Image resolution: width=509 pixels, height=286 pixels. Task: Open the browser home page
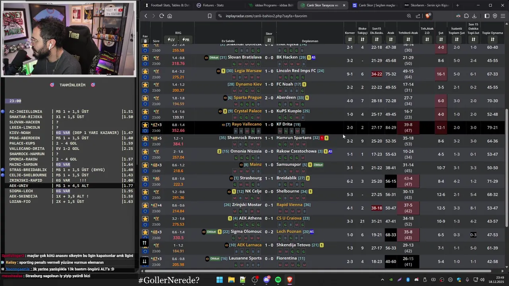click(169, 16)
